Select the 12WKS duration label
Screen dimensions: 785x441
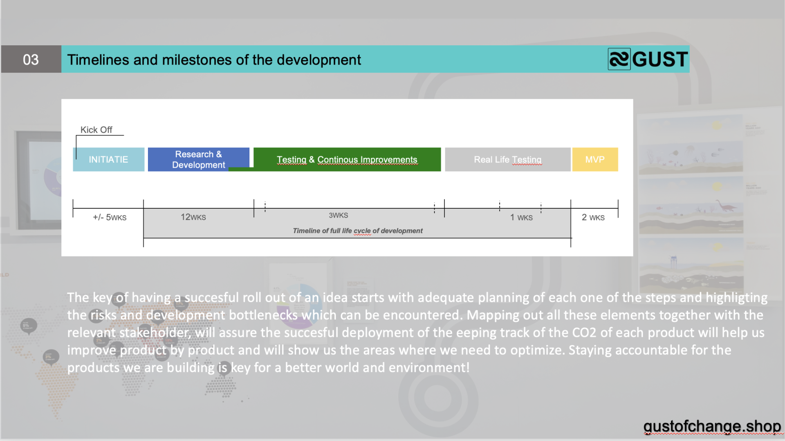(x=193, y=217)
